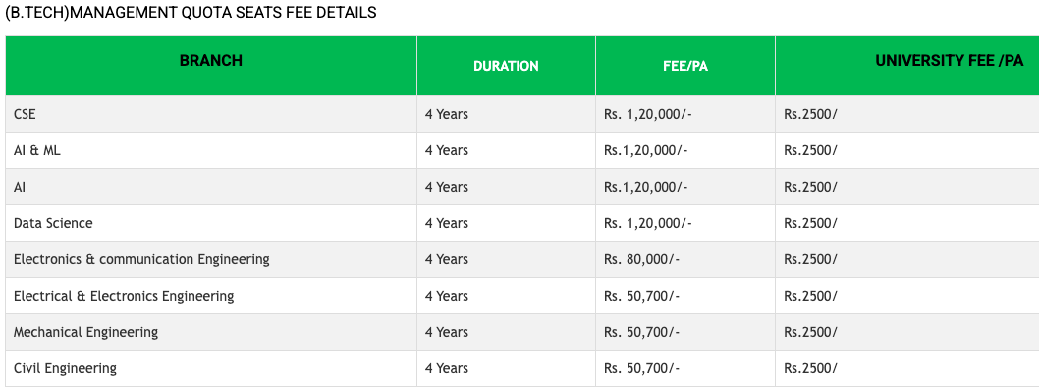Click the Rs. 80,000/- fee cell
This screenshot has height=390, width=1039.
(685, 259)
